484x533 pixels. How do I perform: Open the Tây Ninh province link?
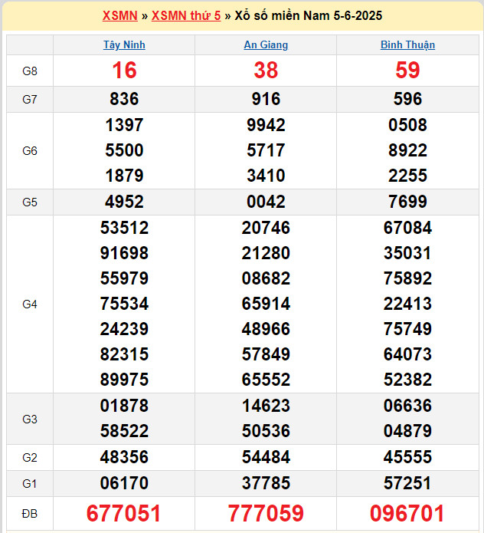[124, 45]
